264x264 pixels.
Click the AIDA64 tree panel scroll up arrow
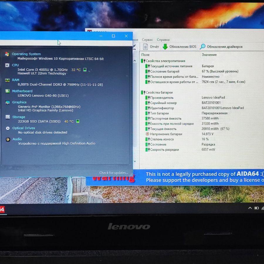135,61
